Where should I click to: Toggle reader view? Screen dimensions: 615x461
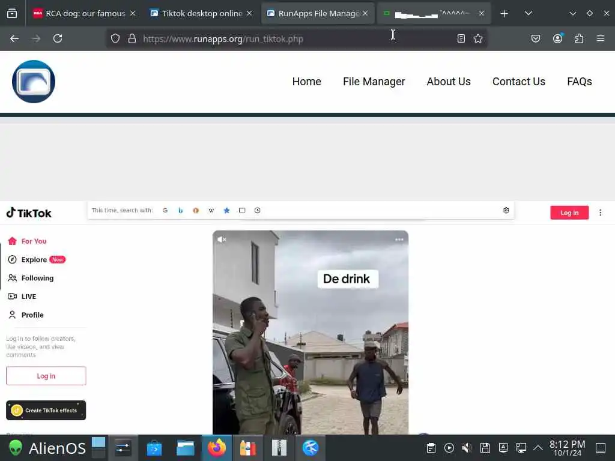(x=461, y=38)
